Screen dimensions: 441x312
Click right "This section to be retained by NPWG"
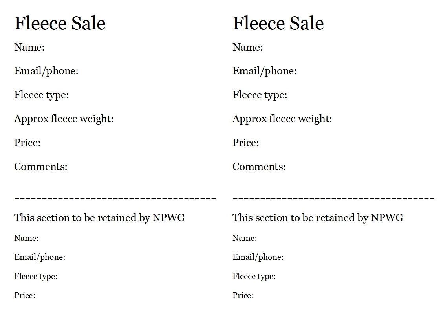(x=318, y=218)
